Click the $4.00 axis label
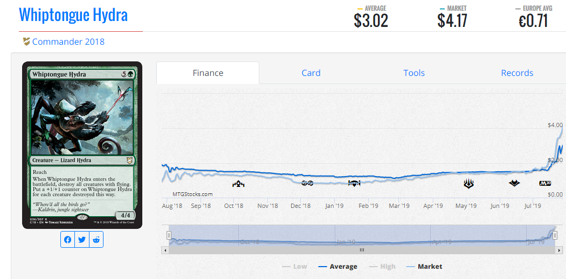 pos(555,125)
